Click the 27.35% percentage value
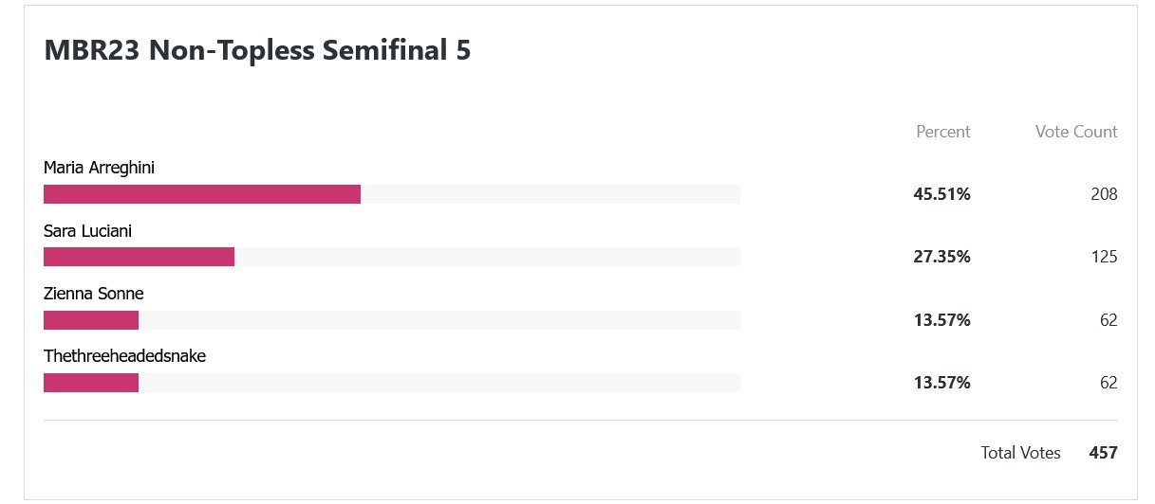This screenshot has height=504, width=1155. click(x=941, y=257)
